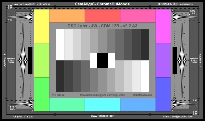Open the www.dsclabs.com link
This screenshot has height=121, width=205.
pos(102,116)
